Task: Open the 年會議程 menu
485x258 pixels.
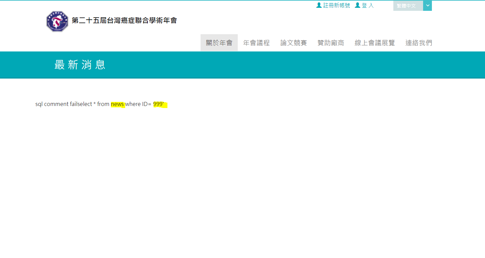Action: (x=256, y=43)
